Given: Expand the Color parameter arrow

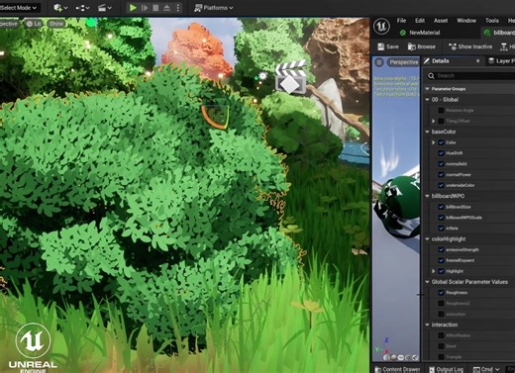Looking at the screenshot, I should 434,142.
